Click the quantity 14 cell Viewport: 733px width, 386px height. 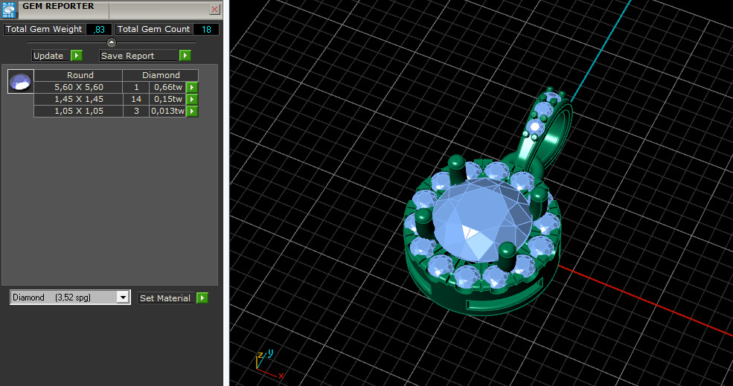[136, 99]
